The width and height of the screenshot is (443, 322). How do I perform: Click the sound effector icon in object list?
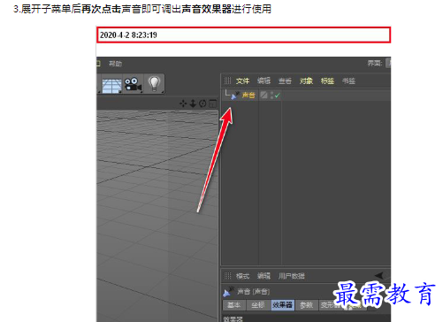point(235,96)
